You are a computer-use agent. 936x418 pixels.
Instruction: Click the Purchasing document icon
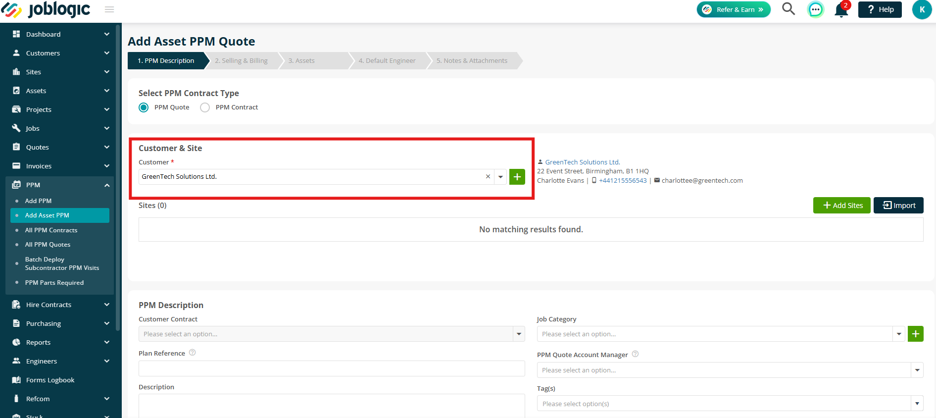16,323
